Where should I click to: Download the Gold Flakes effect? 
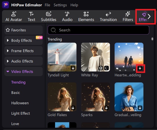(73, 108)
